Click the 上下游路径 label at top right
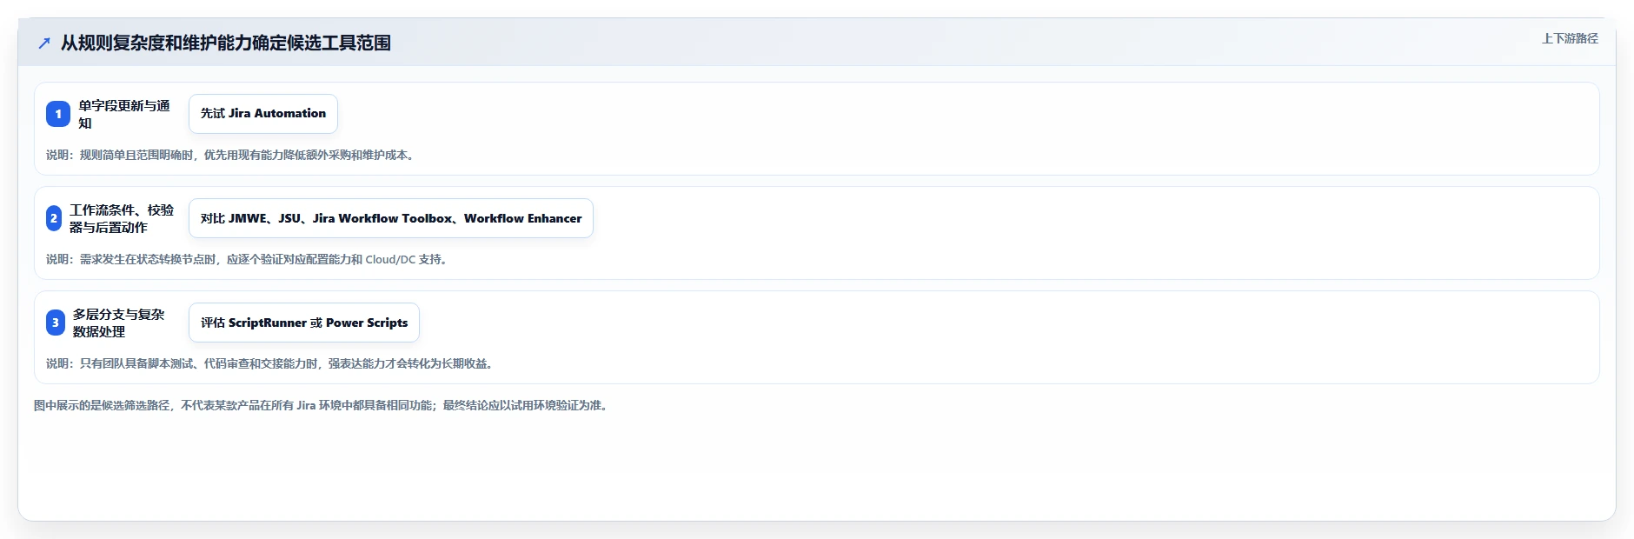Image resolution: width=1634 pixels, height=539 pixels. (x=1570, y=38)
